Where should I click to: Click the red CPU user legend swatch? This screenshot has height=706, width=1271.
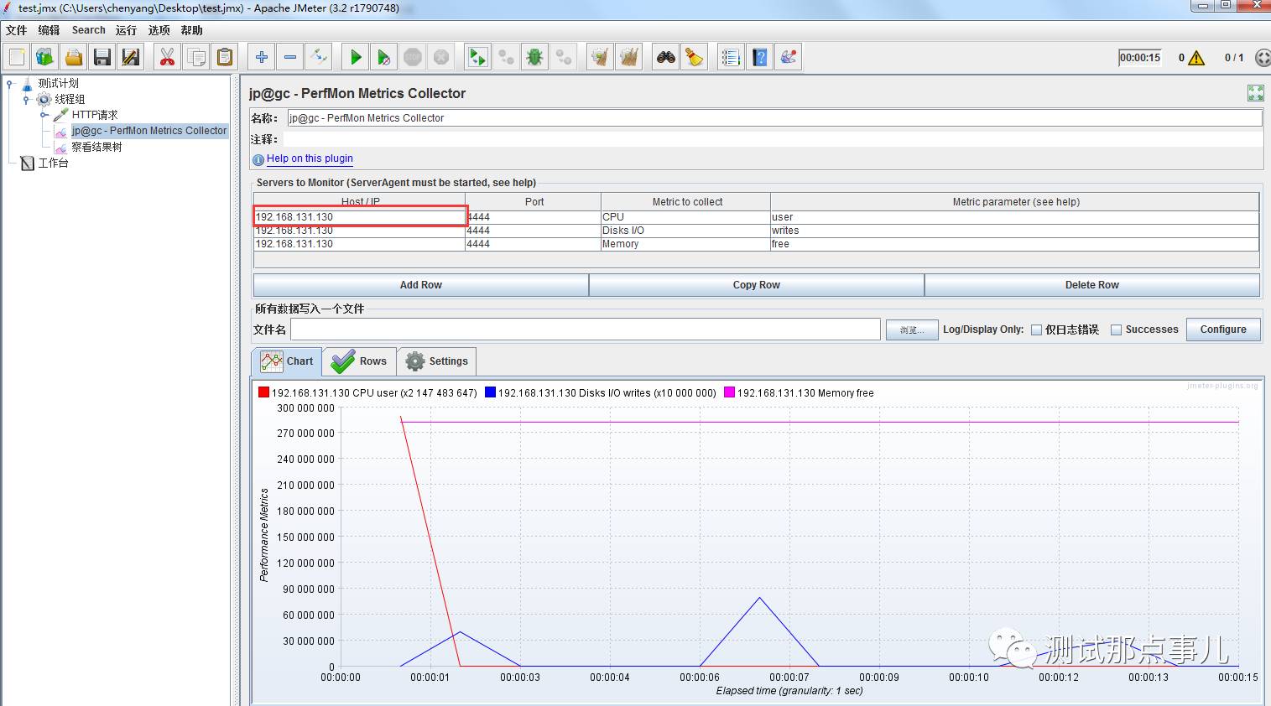(264, 392)
